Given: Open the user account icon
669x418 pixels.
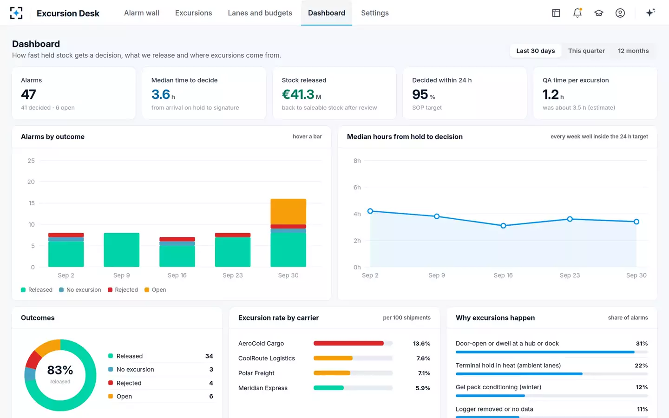Looking at the screenshot, I should (620, 13).
